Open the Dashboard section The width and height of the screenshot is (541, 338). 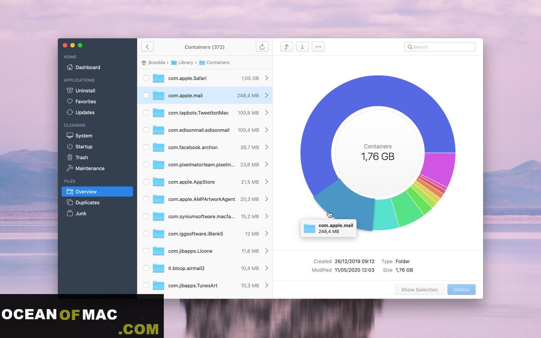tap(97, 67)
